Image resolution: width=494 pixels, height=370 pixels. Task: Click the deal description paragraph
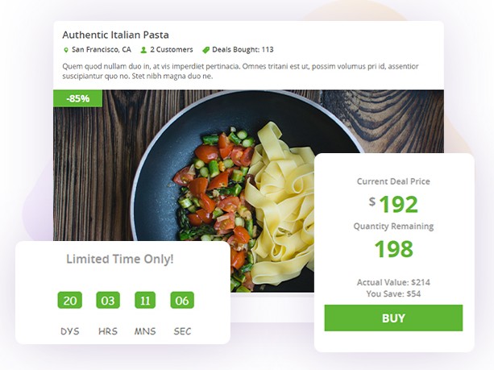[240, 71]
